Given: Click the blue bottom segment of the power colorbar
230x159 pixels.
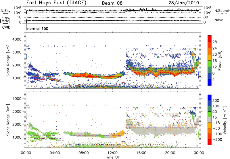Looking at the screenshot, I should (x=210, y=82).
